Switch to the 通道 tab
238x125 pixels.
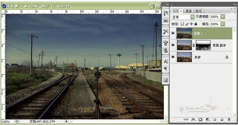click(188, 11)
